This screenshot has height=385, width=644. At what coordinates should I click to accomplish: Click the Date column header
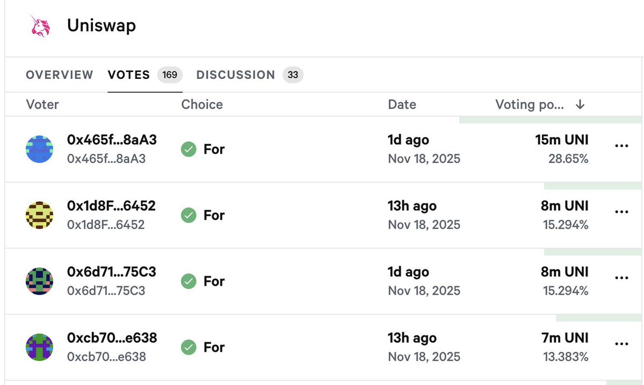click(402, 105)
